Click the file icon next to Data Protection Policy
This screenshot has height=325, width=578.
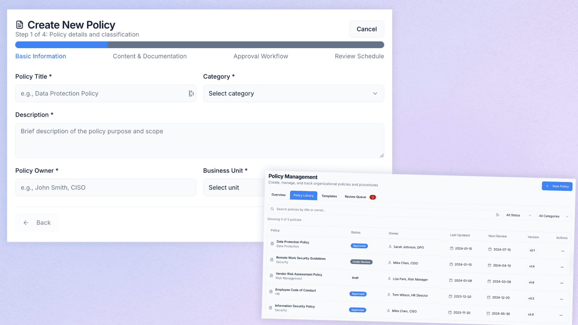click(x=272, y=243)
